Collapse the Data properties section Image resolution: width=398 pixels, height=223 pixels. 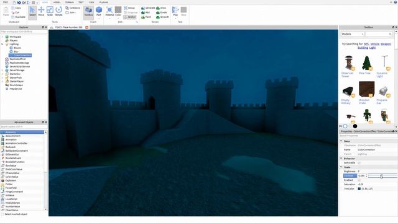[x=341, y=141]
